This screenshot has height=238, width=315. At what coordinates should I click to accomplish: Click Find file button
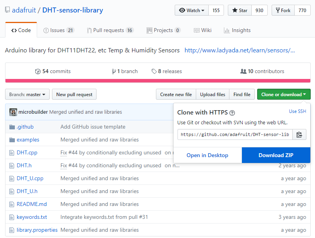242,95
